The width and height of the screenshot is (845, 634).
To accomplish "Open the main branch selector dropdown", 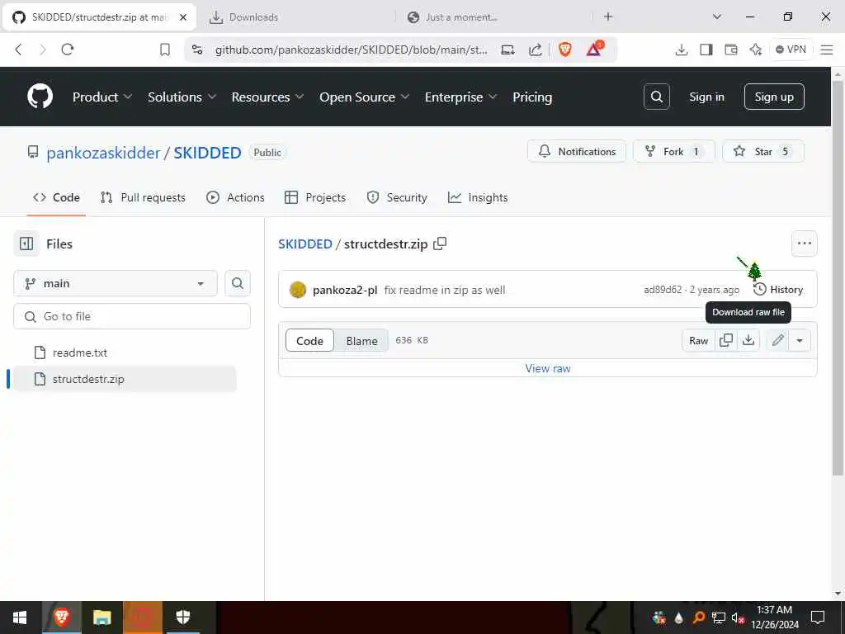I will pos(116,283).
